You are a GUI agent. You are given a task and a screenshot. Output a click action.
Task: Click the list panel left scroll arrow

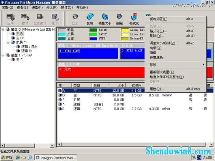click(60, 144)
